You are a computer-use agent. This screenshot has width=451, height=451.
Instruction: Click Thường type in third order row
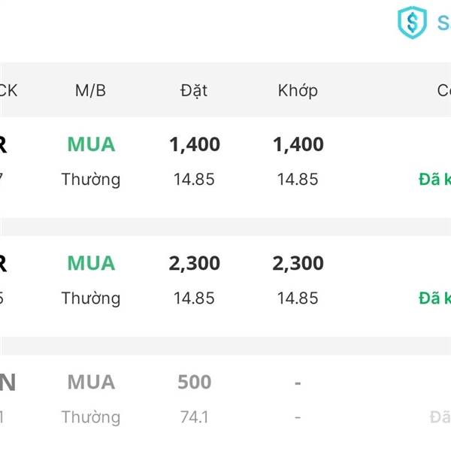(91, 417)
